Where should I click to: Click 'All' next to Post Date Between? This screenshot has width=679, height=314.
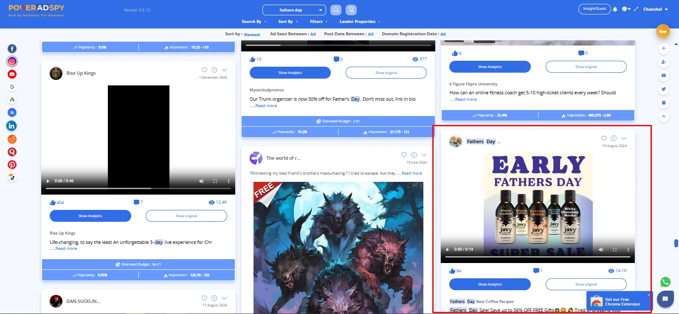click(371, 34)
